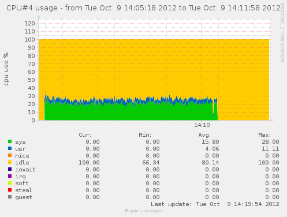Click the gray guest legend swatch
This screenshot has height=217, width=287.
(10, 197)
